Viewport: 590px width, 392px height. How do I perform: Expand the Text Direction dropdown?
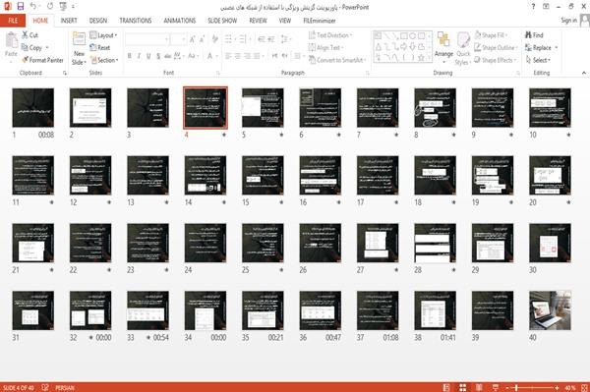[330, 35]
